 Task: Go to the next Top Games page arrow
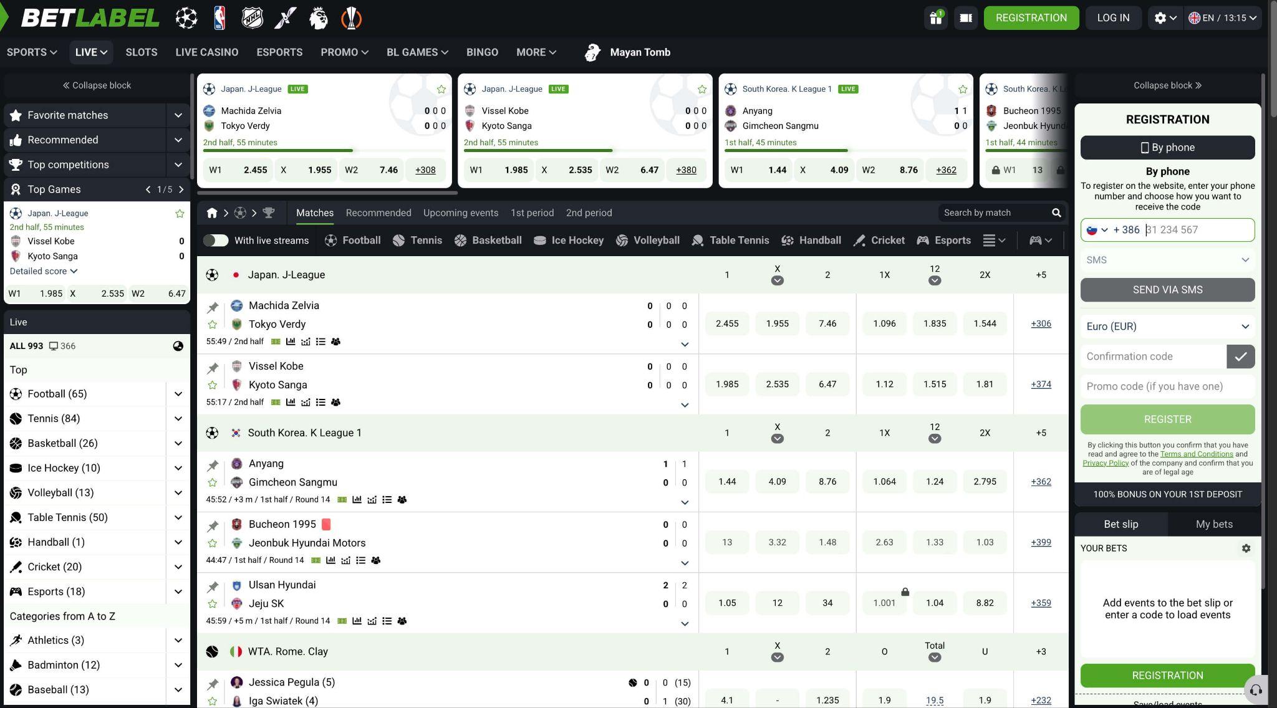pos(181,189)
